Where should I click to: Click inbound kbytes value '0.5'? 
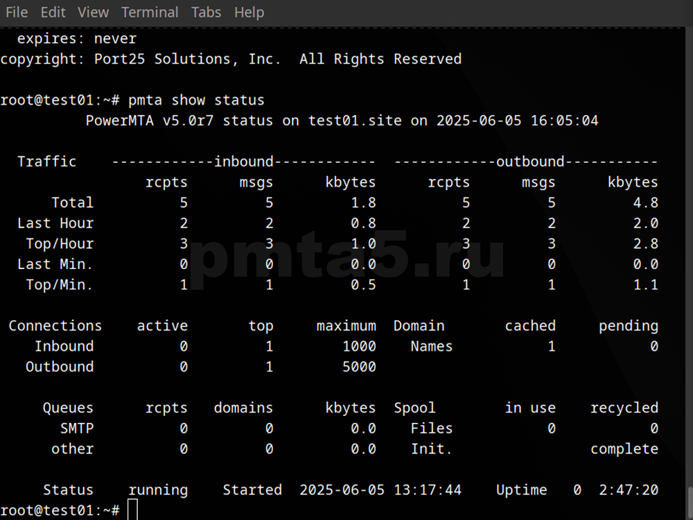363,285
